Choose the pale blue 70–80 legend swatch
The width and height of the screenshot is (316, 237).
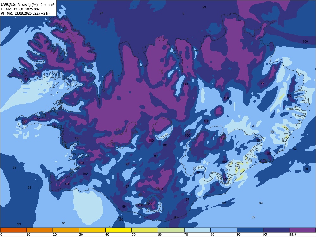(197, 230)
